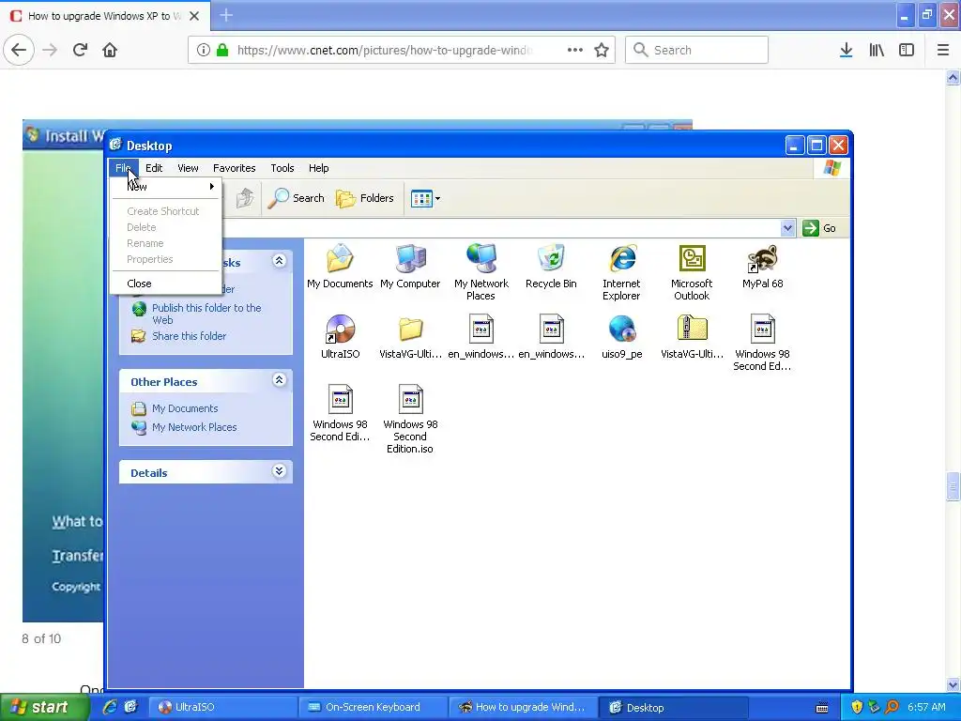Open the Help menu
Screen dimensions: 961x721
[318, 168]
